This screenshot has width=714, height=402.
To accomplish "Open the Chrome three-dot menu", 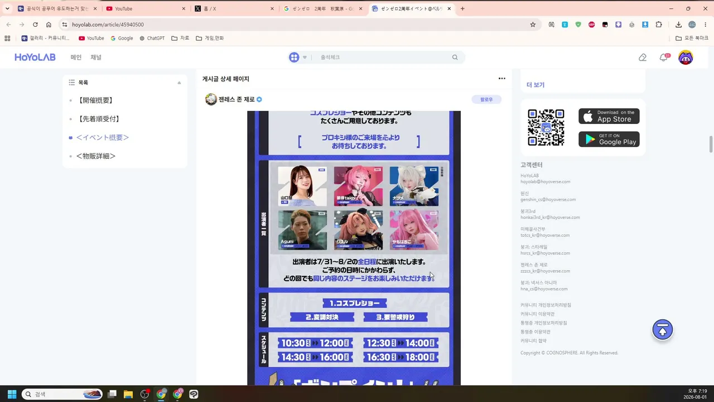I will (705, 25).
